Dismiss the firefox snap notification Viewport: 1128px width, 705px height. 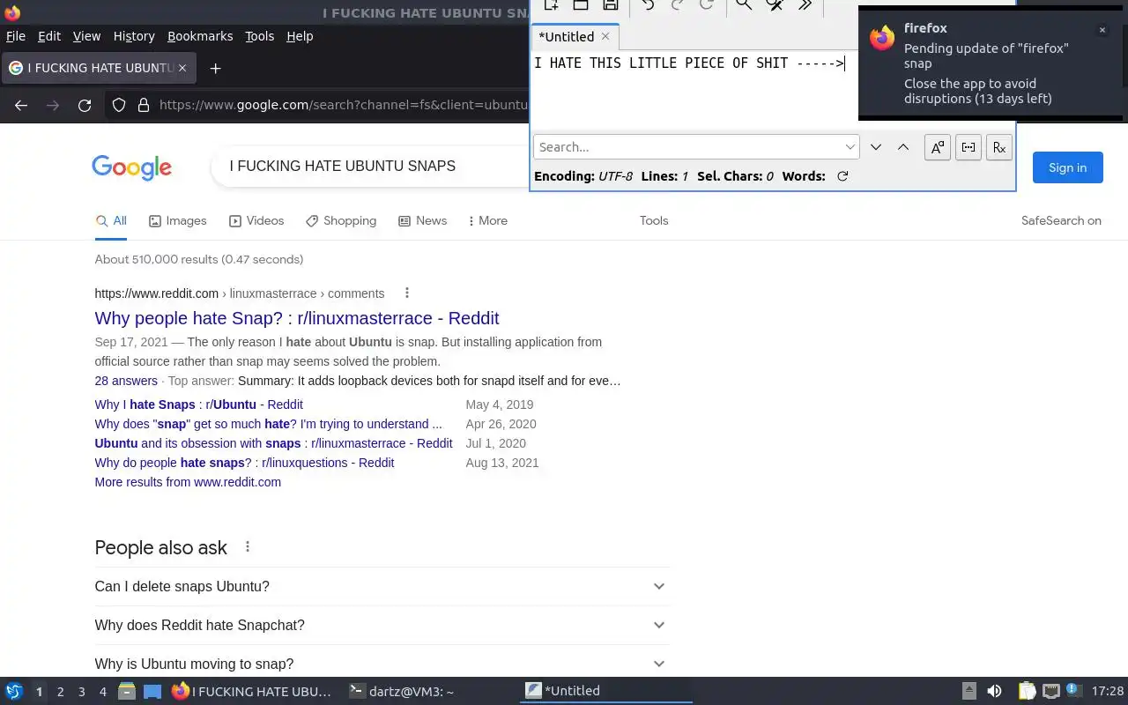tap(1102, 30)
